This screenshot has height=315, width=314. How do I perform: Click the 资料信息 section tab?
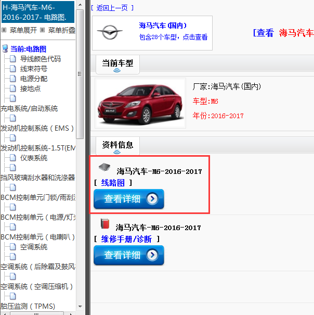pos(117,146)
